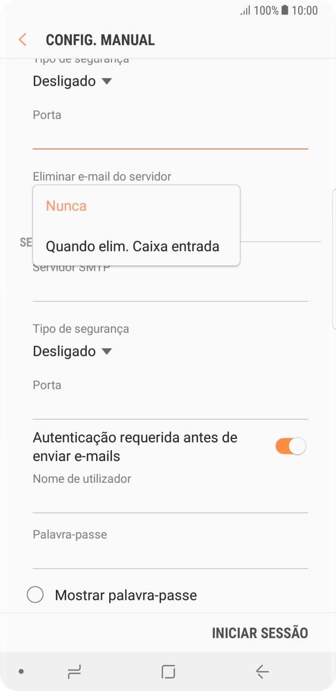Tap the back navigation icon at bottom right
336x691 pixels.
pyautogui.click(x=262, y=671)
